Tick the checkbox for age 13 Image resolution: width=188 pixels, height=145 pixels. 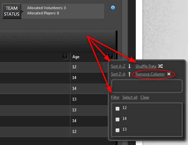point(117,130)
